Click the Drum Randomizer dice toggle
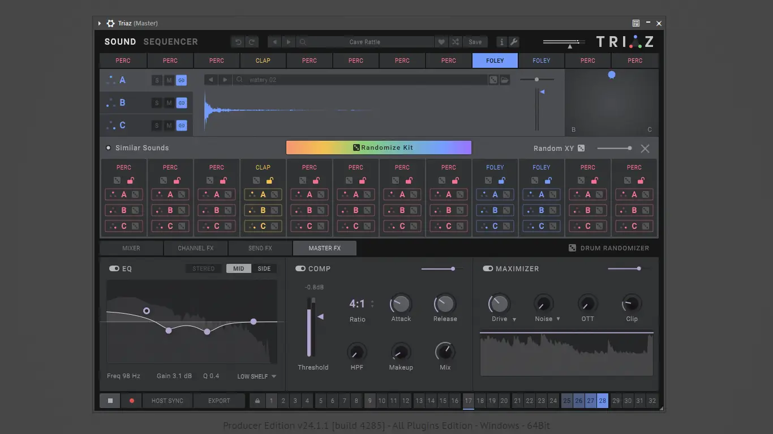This screenshot has height=434, width=773. 572,248
